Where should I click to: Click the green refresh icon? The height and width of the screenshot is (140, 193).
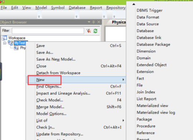(95, 31)
